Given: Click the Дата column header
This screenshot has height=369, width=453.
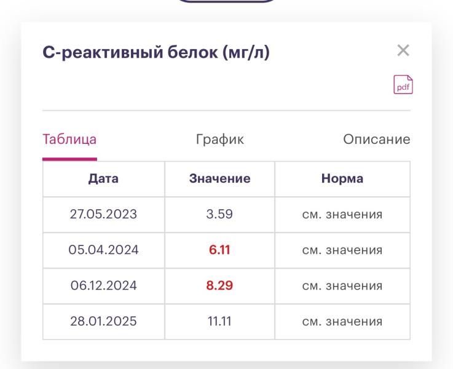Looking at the screenshot, I should pyautogui.click(x=103, y=178).
